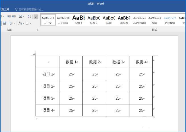Apply the 副标题 style
This screenshot has width=186, height=132.
pyautogui.click(x=124, y=20)
